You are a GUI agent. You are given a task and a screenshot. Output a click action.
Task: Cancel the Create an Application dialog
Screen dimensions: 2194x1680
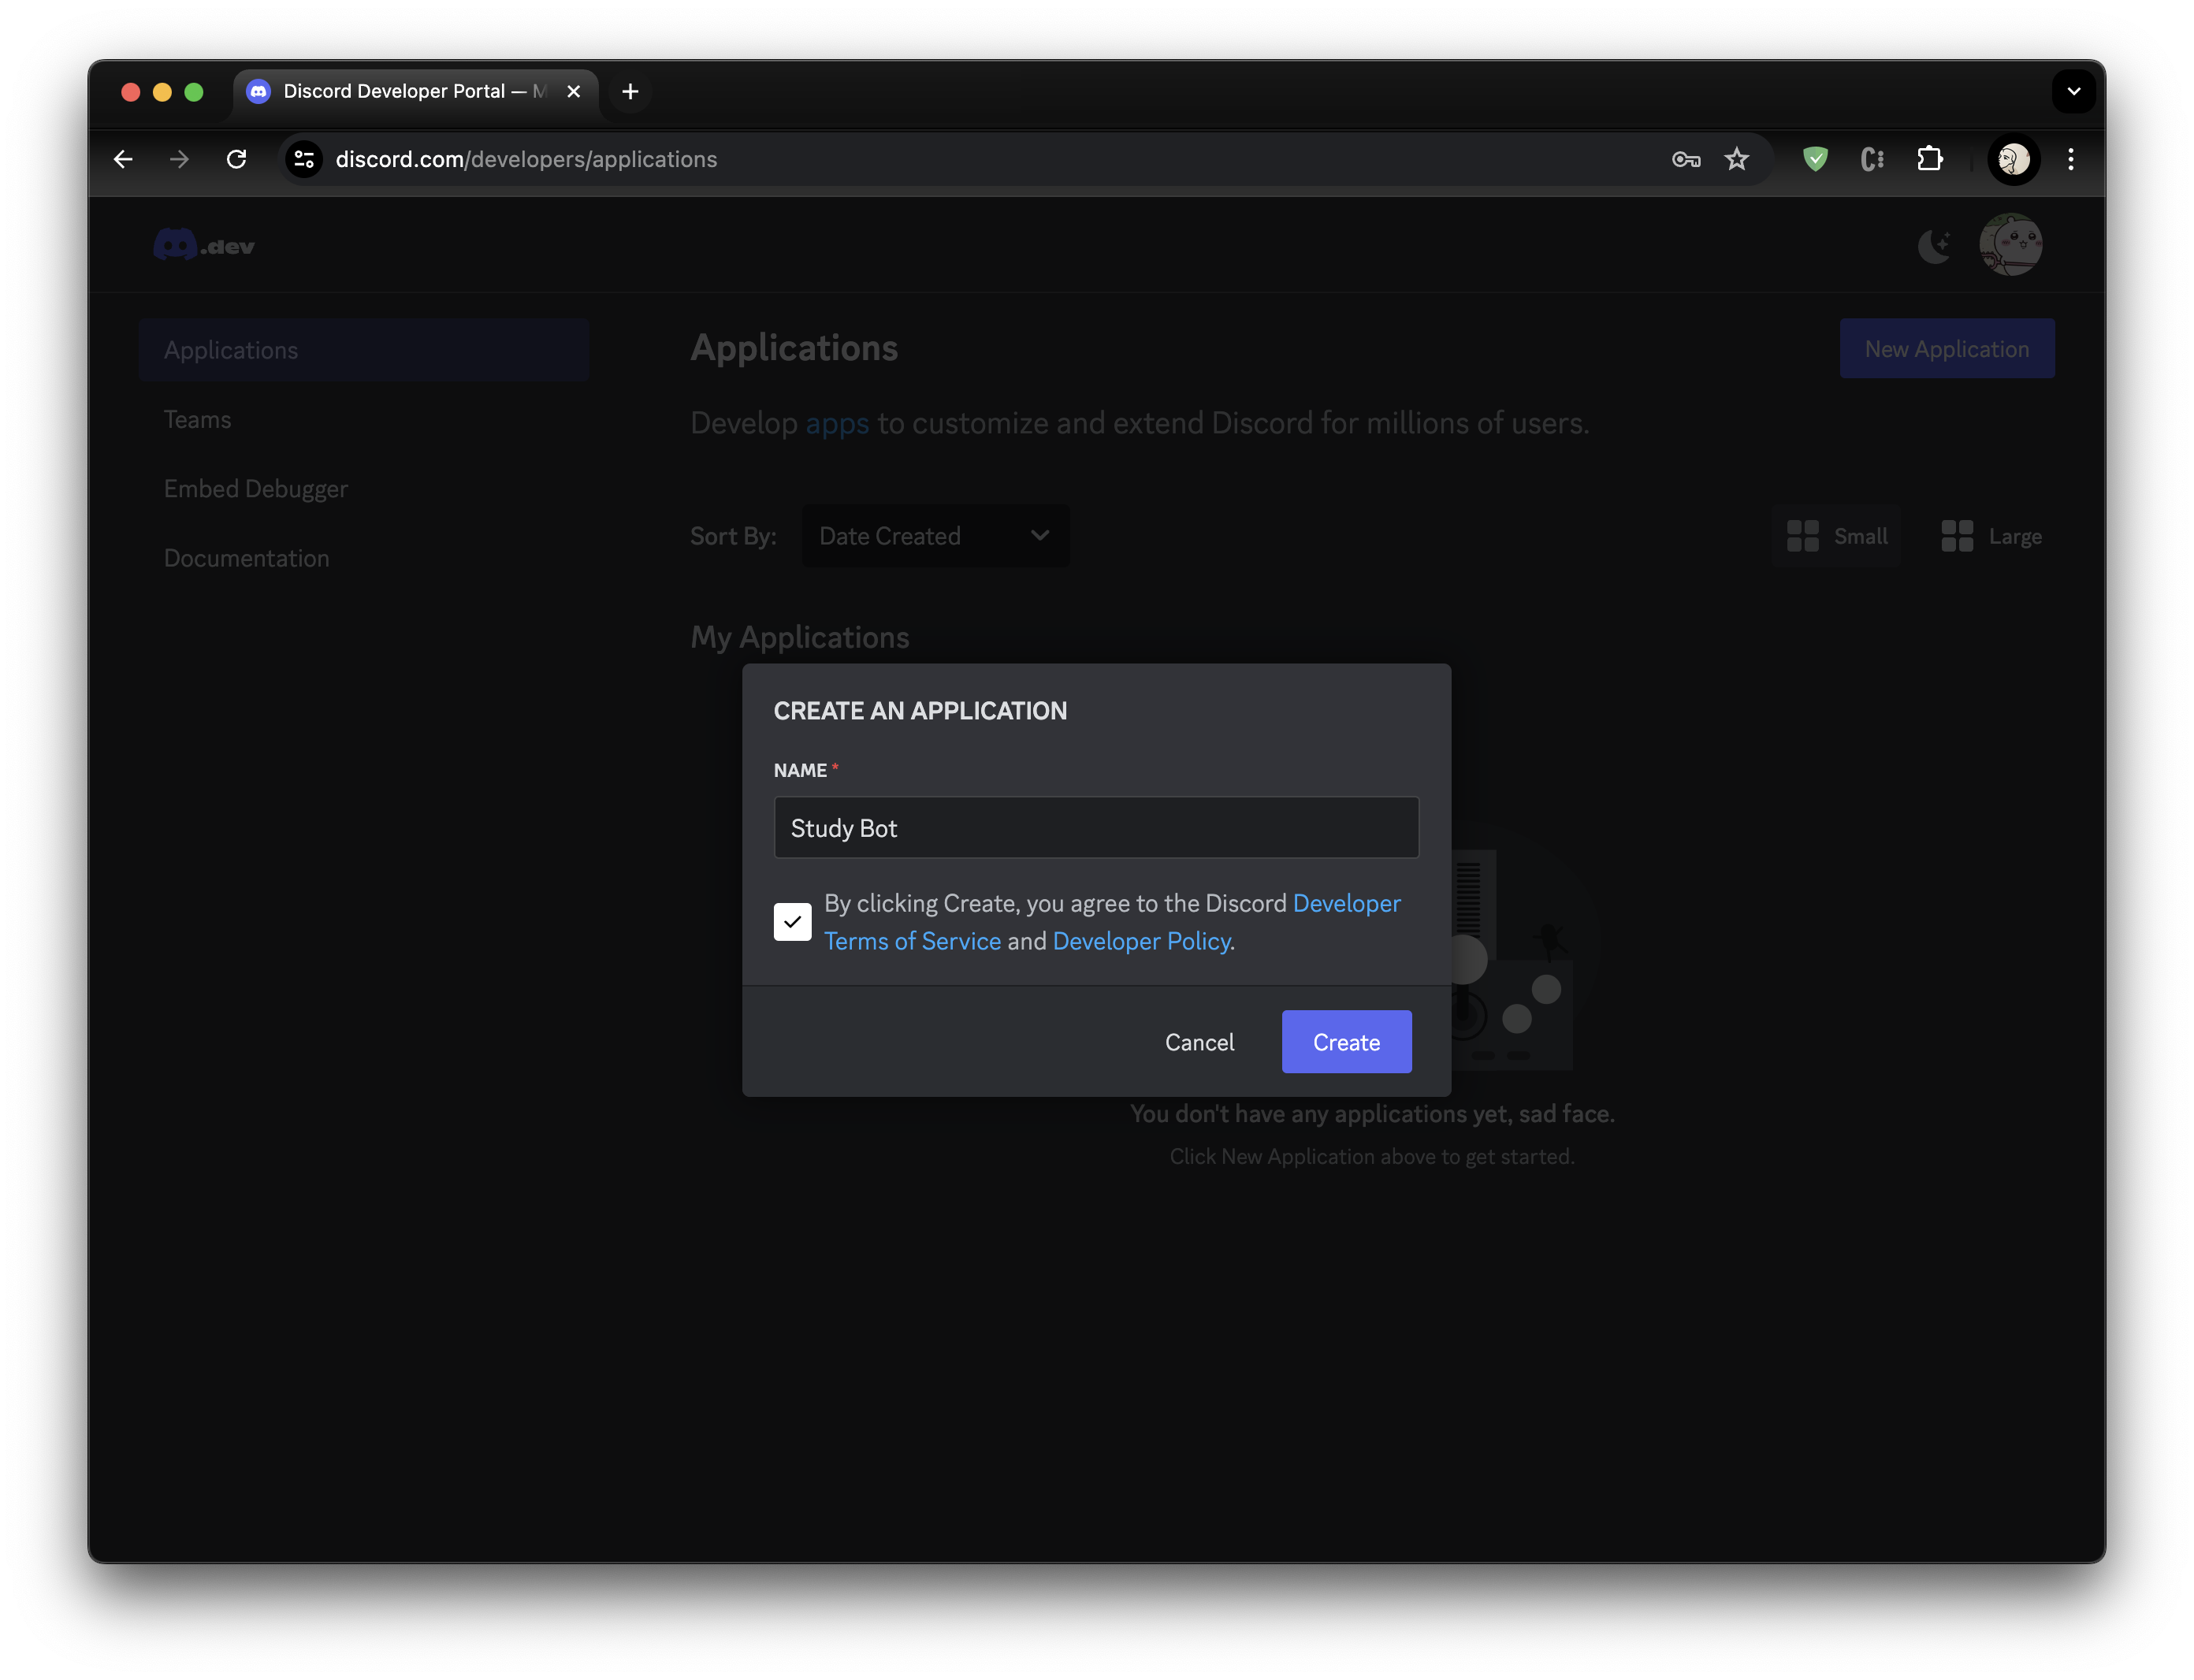click(x=1199, y=1042)
